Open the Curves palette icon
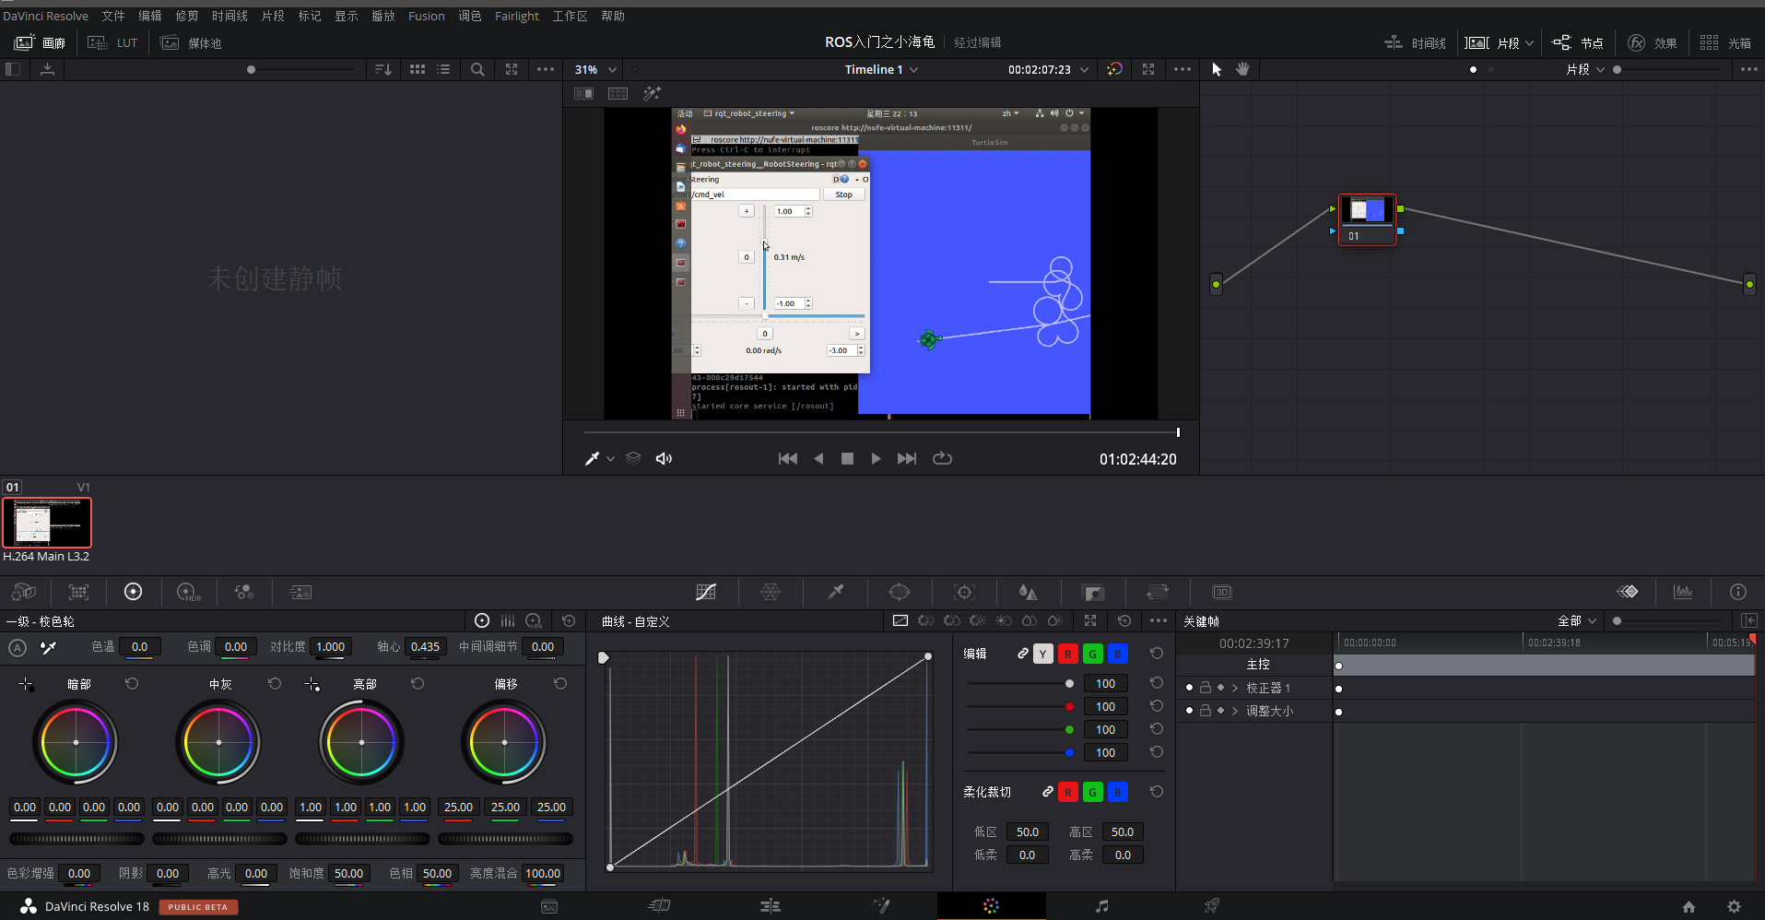This screenshot has height=920, width=1765. pyautogui.click(x=706, y=592)
